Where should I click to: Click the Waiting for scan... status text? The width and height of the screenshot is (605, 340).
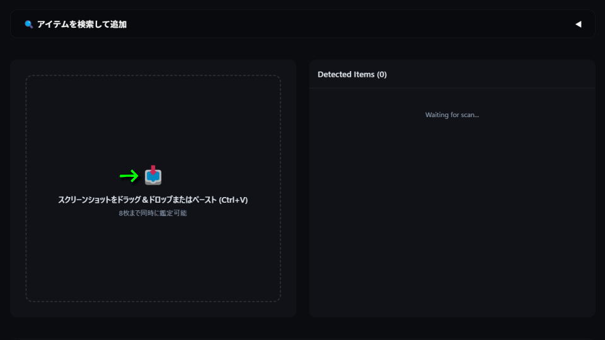click(x=452, y=115)
